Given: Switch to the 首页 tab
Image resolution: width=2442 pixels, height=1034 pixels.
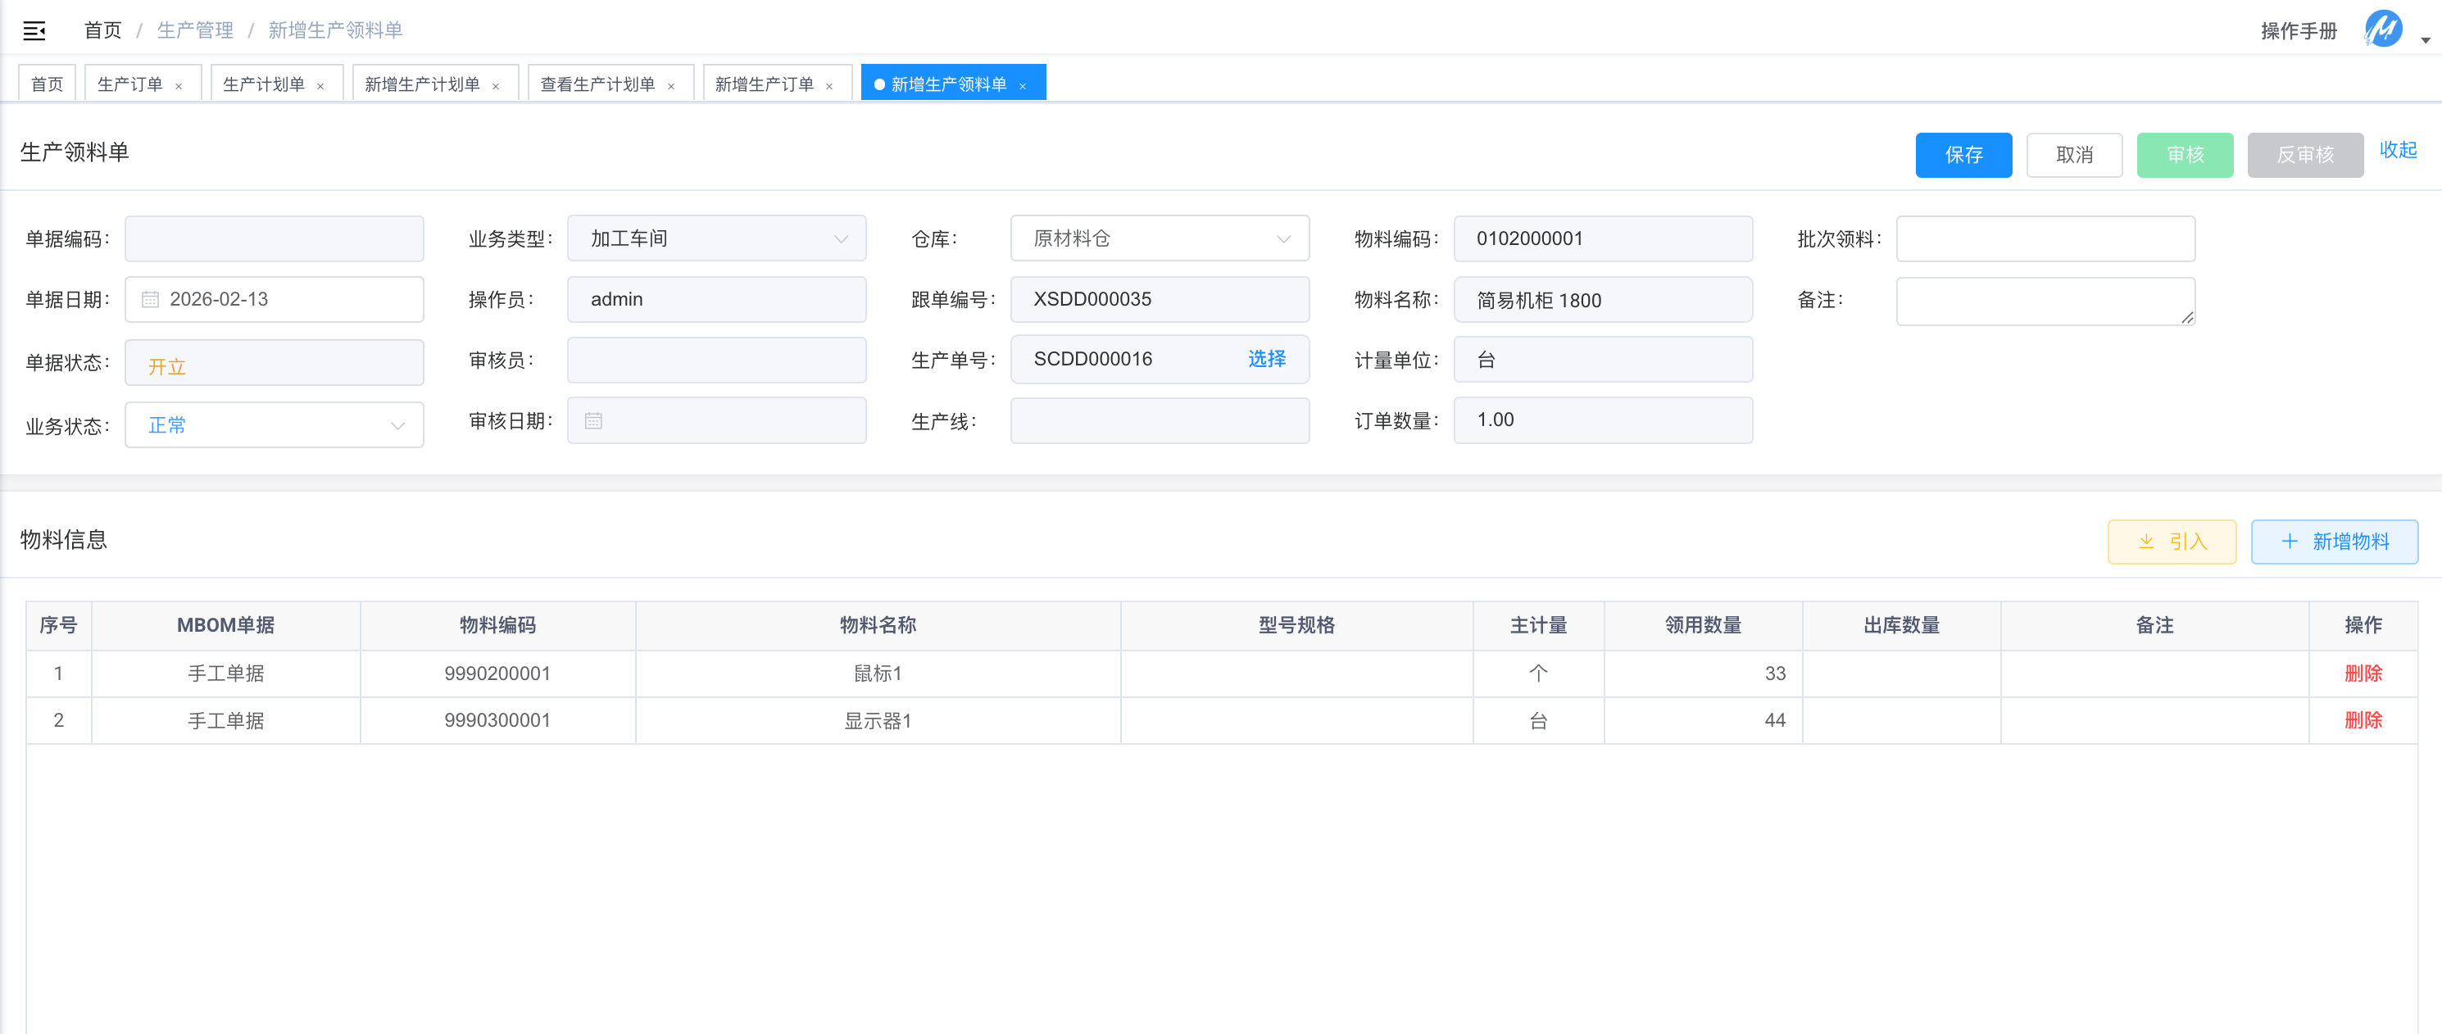Looking at the screenshot, I should [x=47, y=84].
